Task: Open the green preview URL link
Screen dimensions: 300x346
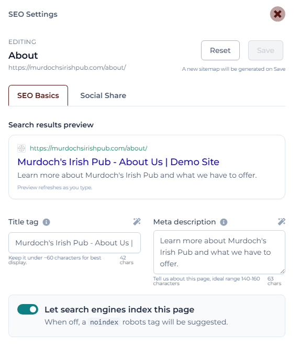Action: 88,148
